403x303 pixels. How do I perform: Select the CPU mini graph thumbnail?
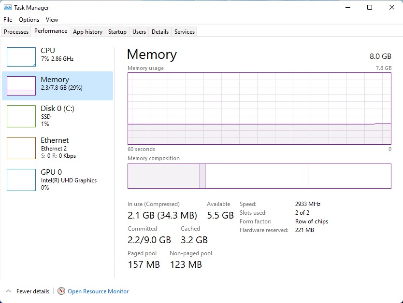coord(21,57)
